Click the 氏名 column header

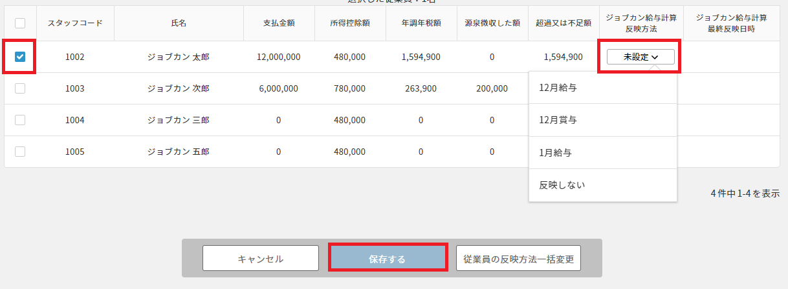178,23
